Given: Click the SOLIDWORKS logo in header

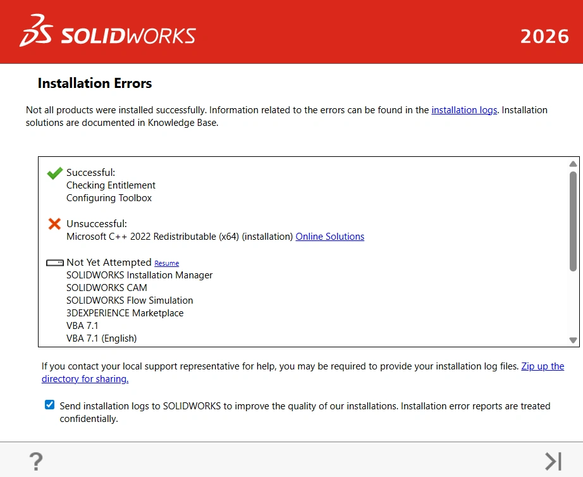Looking at the screenshot, I should click(107, 31).
